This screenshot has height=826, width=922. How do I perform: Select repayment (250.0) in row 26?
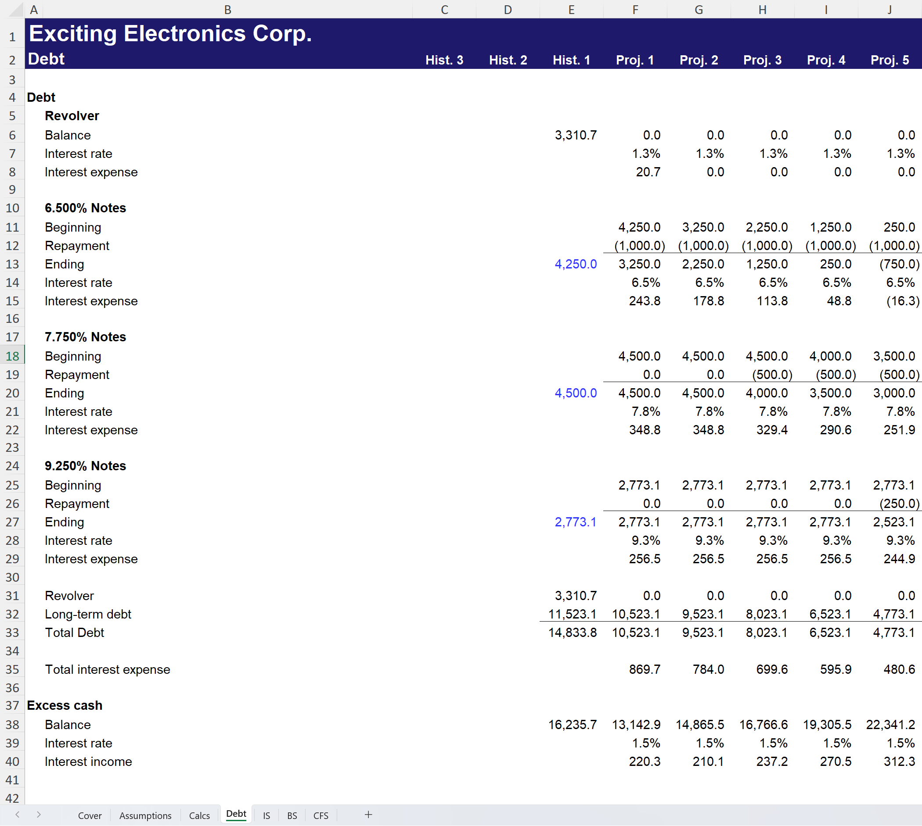pos(899,504)
